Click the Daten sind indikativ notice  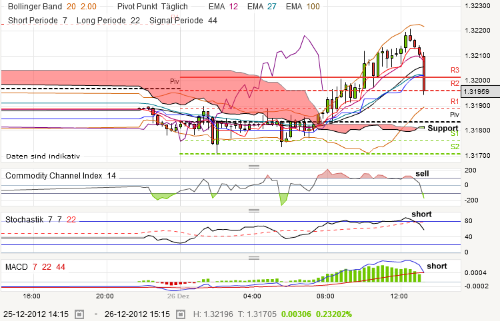43,156
